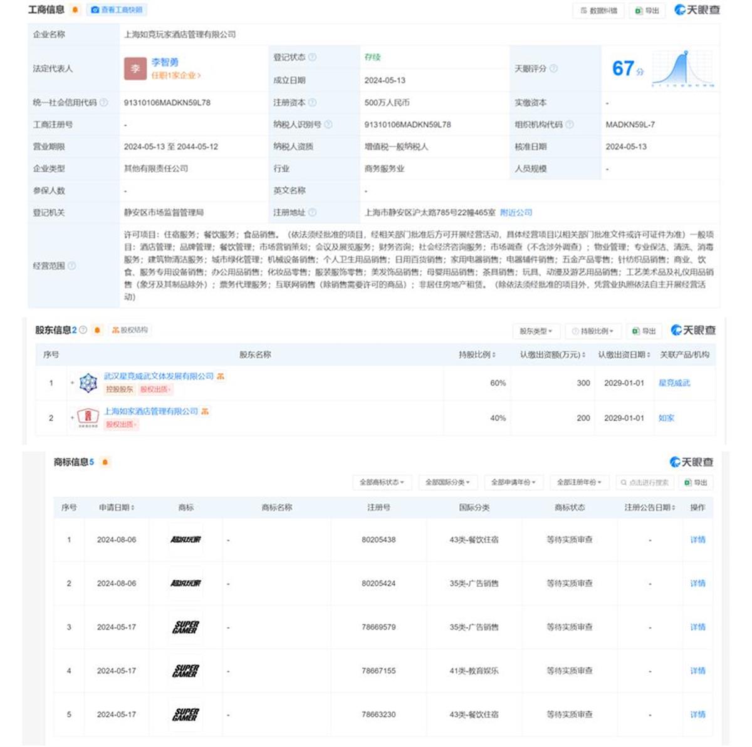The height and width of the screenshot is (747, 752).
Task: Click the 控股股东 tag
Action: click(119, 389)
